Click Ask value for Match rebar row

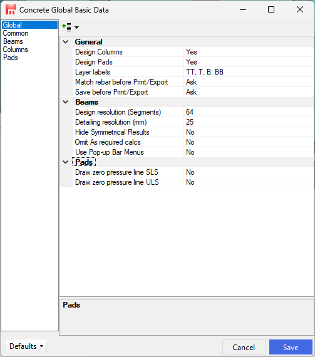click(x=249, y=82)
